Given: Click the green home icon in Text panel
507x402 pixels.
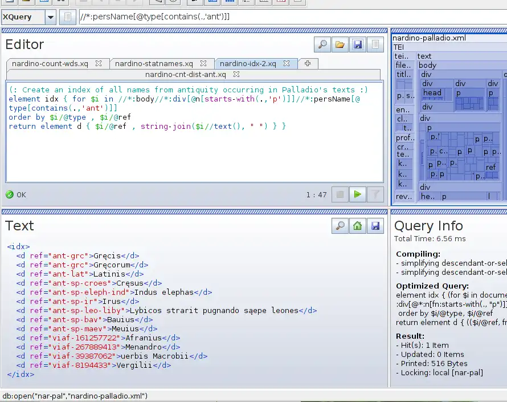Looking at the screenshot, I should pos(357,226).
